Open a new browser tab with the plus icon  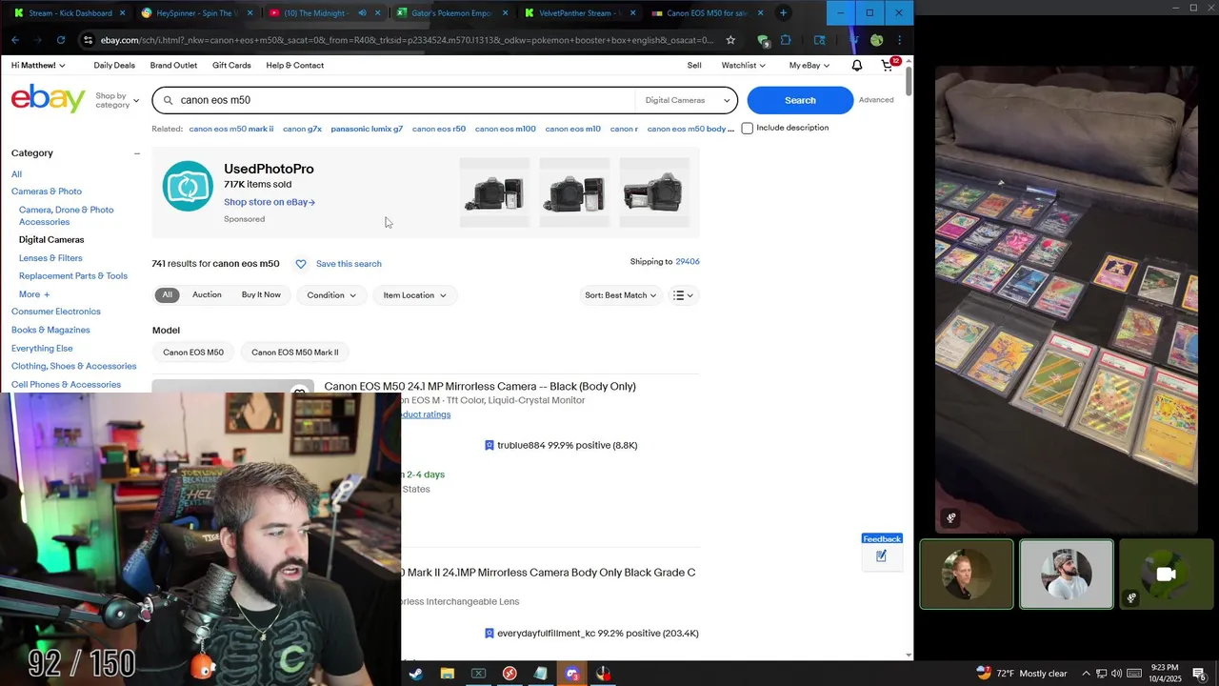(783, 12)
